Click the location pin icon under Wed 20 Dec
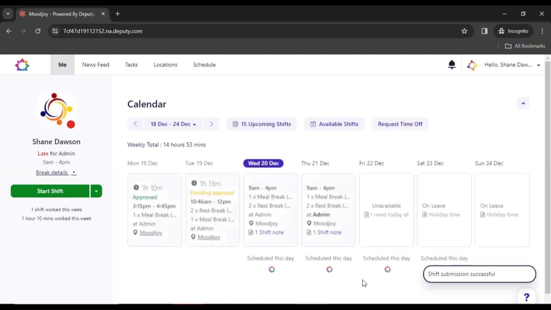This screenshot has width=551, height=310. tap(251, 223)
